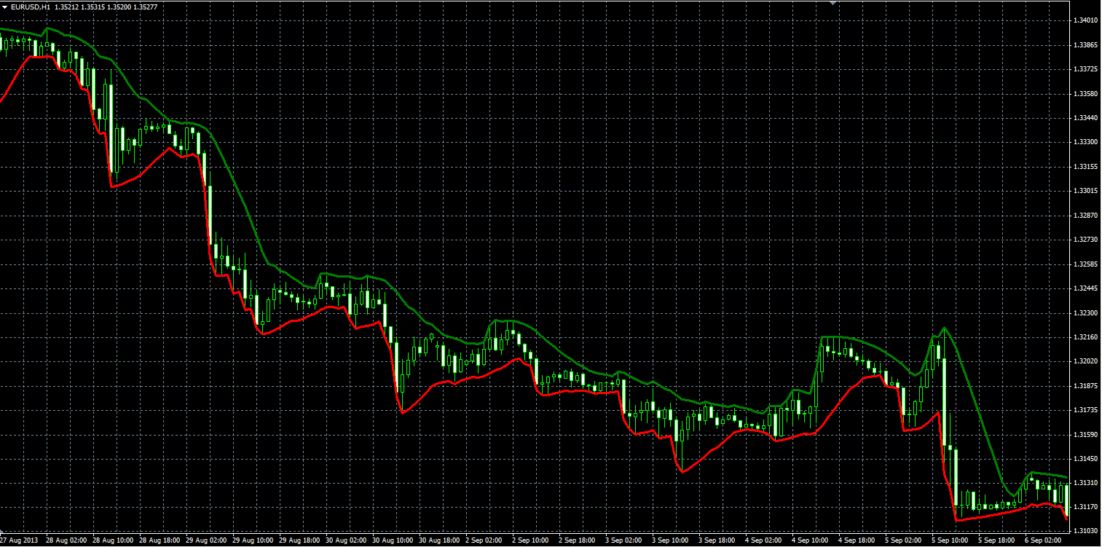Click the 1.31875 price label
This screenshot has width=1102, height=547.
1086,386
